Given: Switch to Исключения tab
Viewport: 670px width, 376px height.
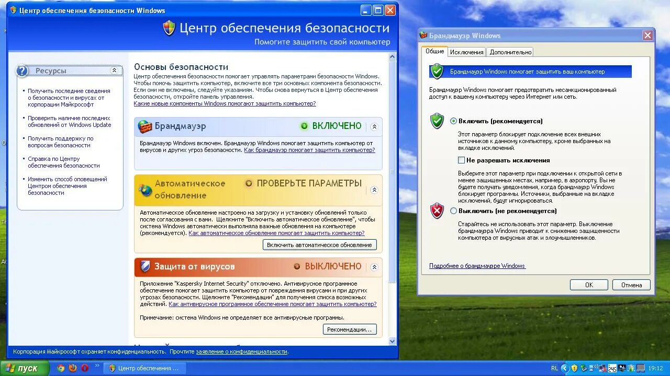Looking at the screenshot, I should (x=466, y=52).
